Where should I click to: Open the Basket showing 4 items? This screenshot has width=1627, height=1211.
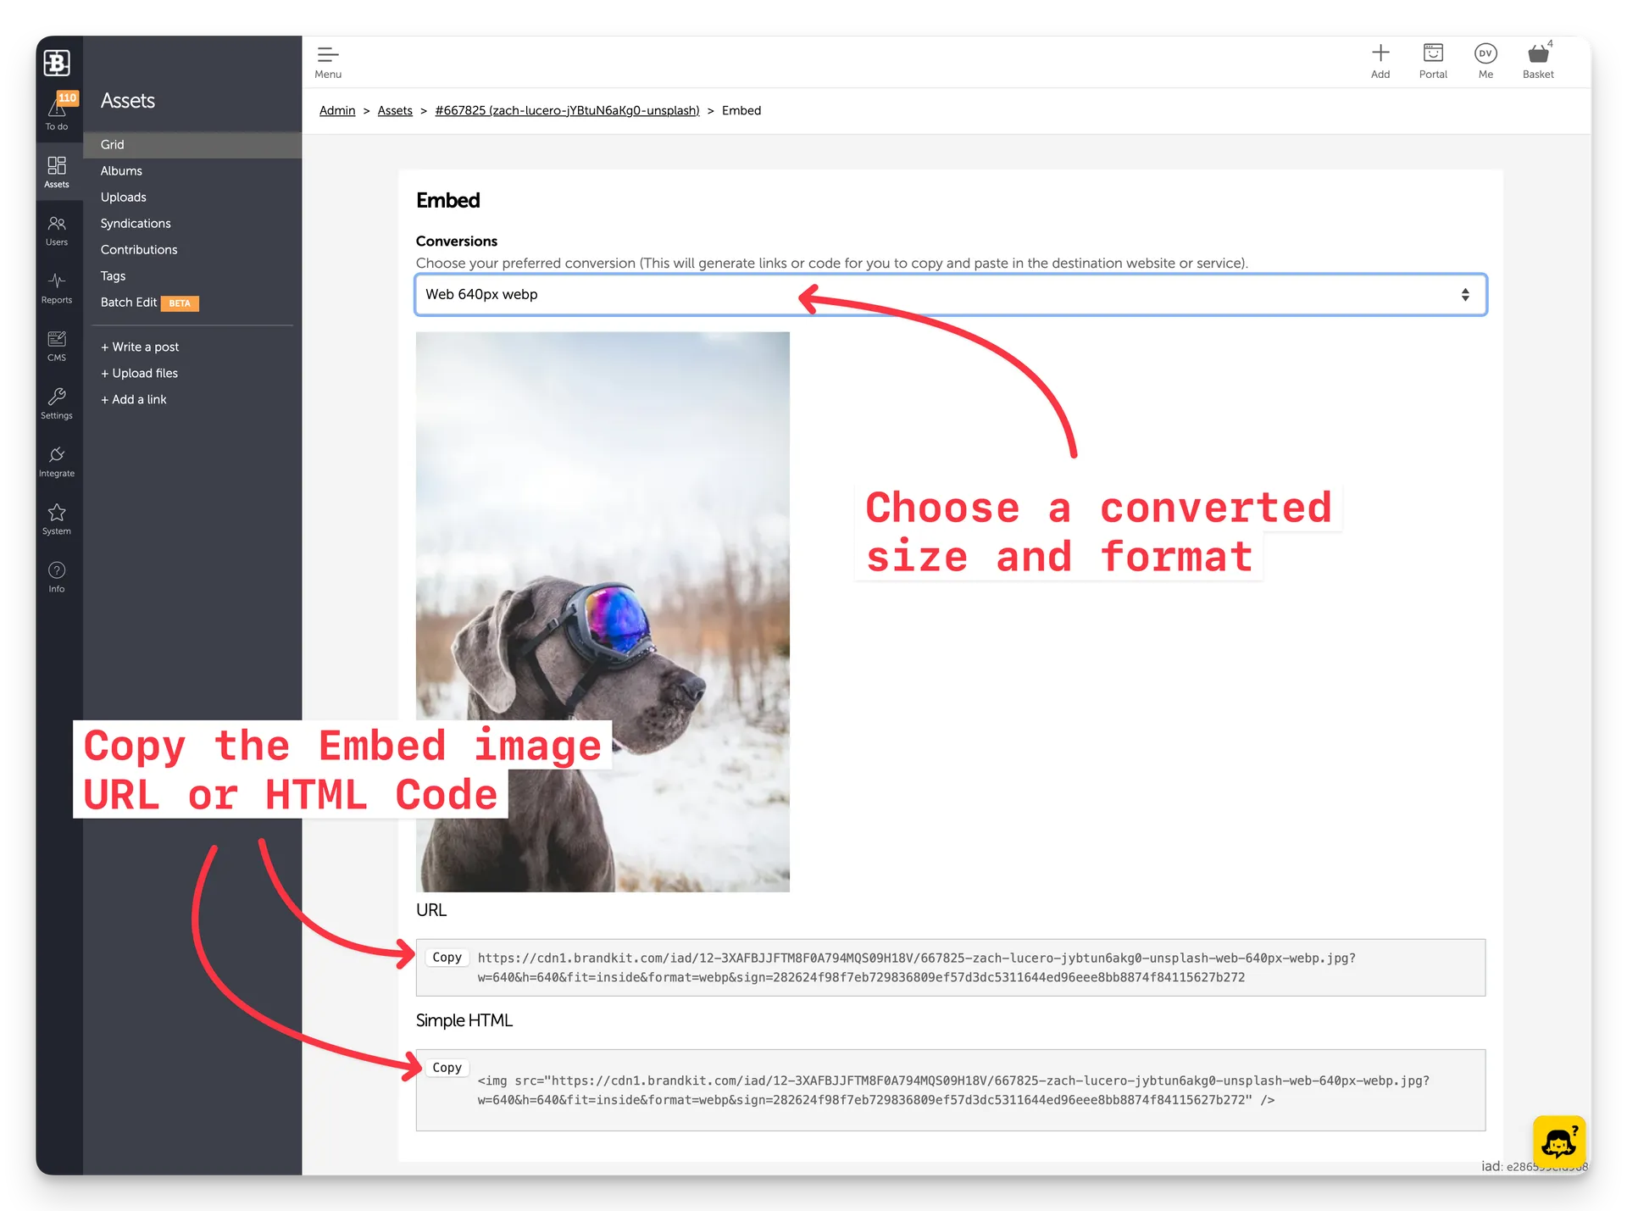(1538, 54)
